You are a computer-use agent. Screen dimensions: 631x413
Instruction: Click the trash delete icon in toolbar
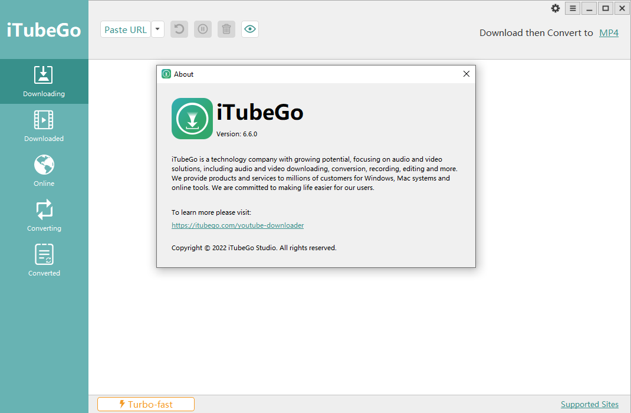tap(226, 29)
